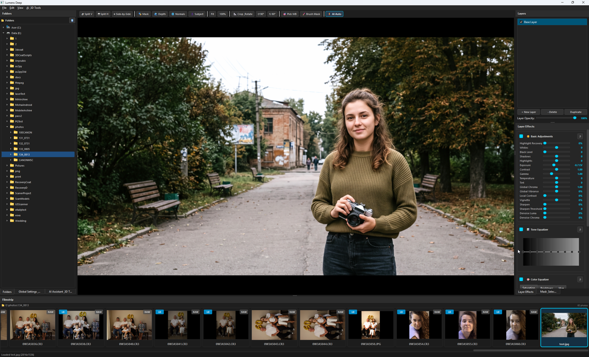Open the AI 3D Tools menu

pos(33,8)
